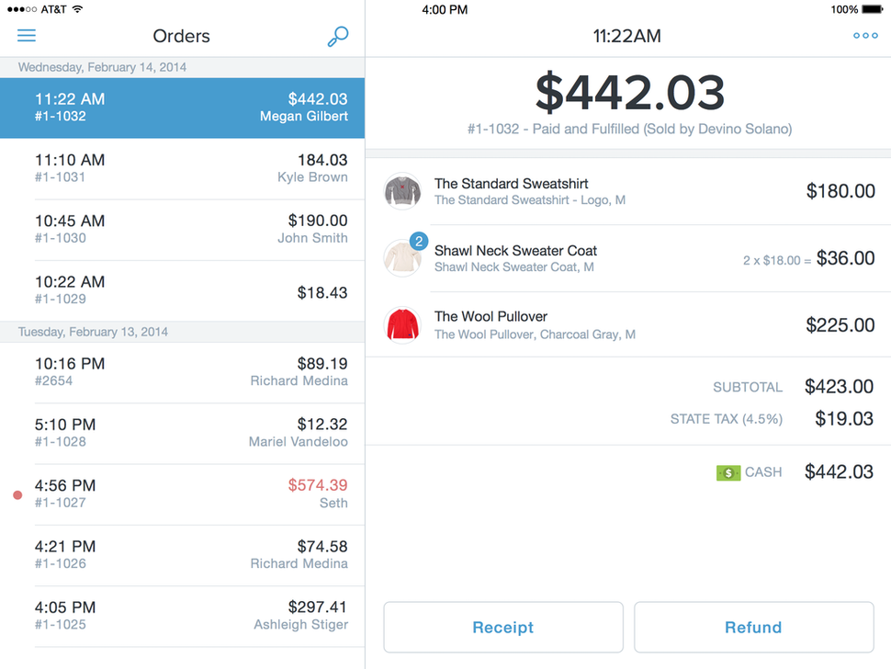Click the Refund button

[753, 627]
